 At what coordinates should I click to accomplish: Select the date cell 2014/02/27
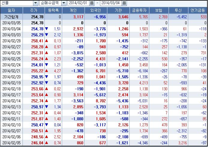pyautogui.click(x=11, y=47)
